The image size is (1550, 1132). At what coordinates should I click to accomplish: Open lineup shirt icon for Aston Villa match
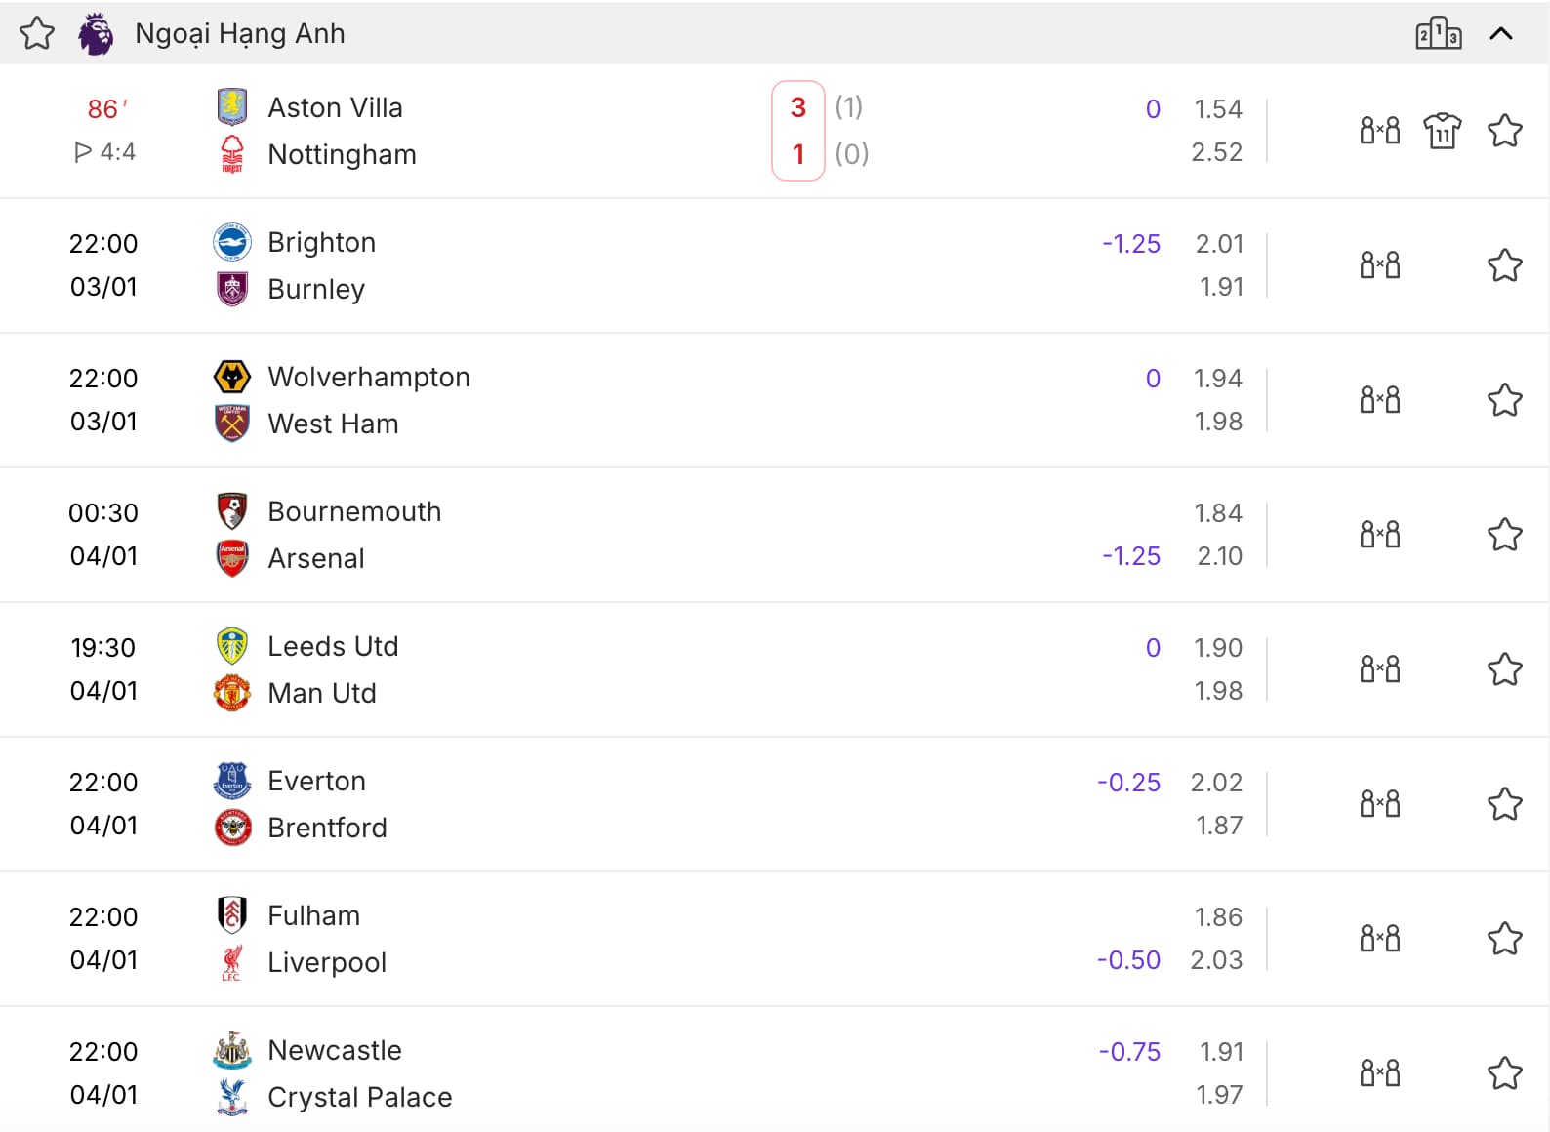point(1442,131)
